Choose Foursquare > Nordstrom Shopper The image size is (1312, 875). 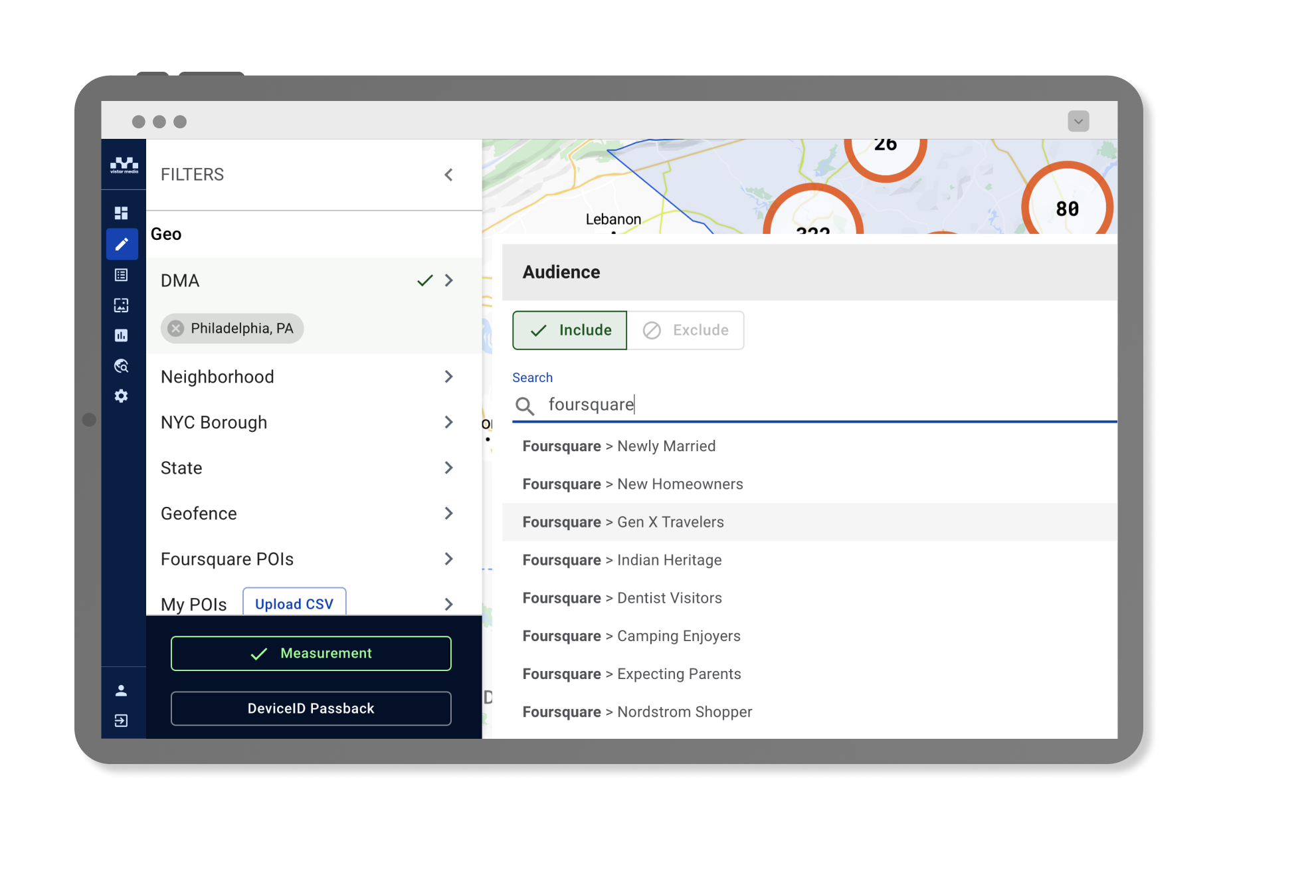[810, 712]
